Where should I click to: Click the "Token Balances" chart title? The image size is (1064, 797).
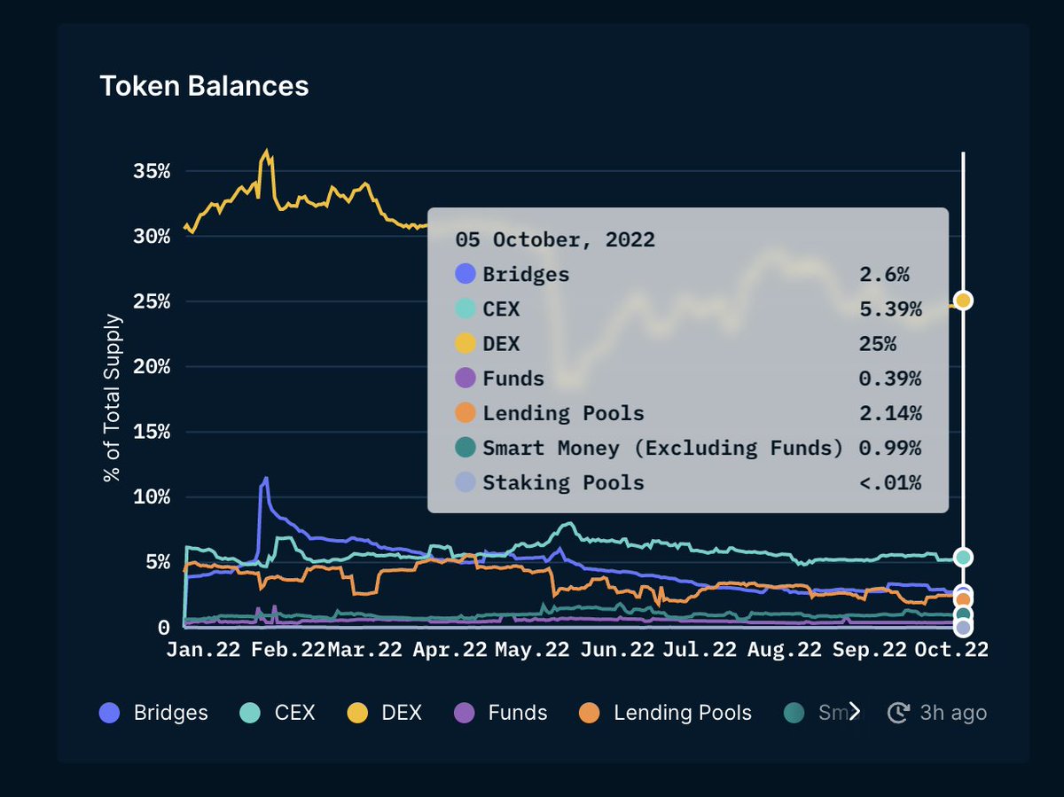coord(205,86)
